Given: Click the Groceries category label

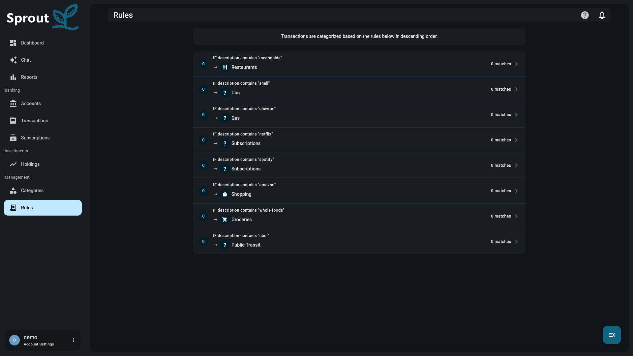Looking at the screenshot, I should coord(241,220).
